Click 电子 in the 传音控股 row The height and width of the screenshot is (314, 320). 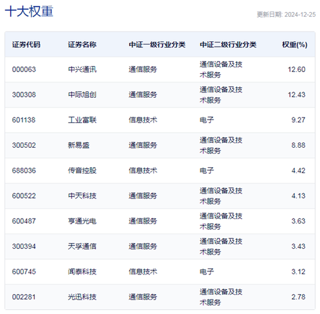click(x=207, y=170)
